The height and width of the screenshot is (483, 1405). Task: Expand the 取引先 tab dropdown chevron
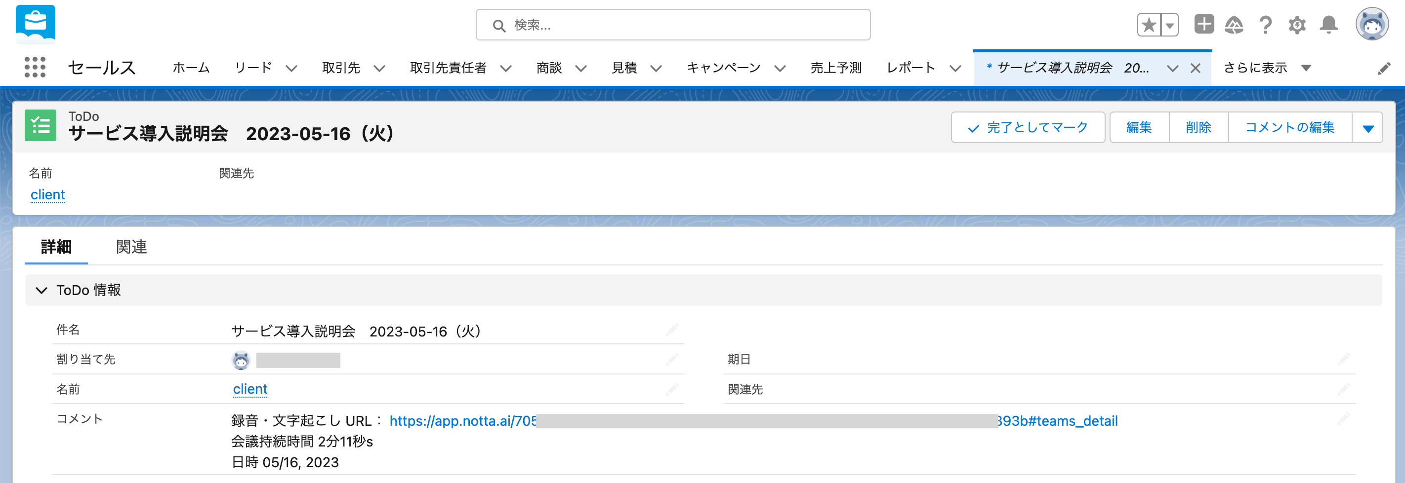click(x=379, y=68)
